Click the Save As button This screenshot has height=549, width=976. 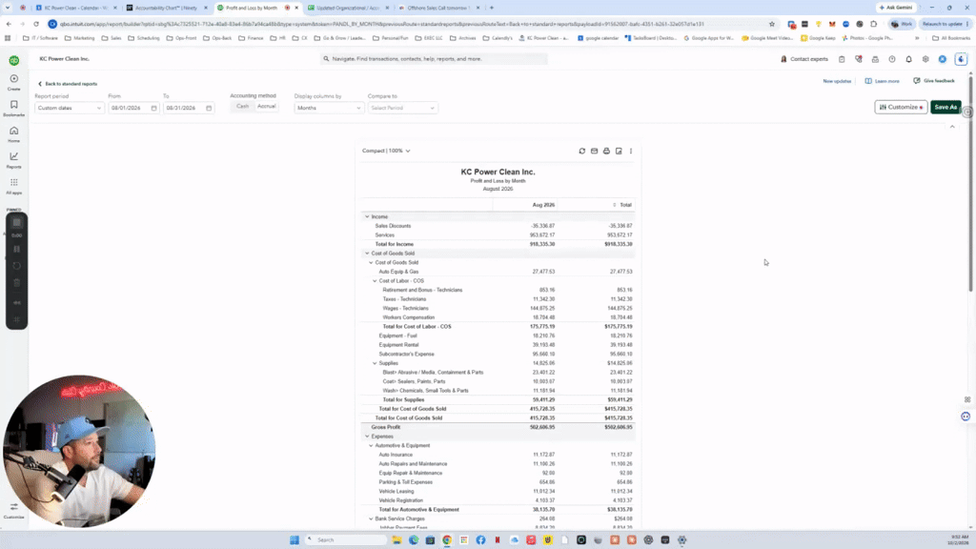click(945, 107)
